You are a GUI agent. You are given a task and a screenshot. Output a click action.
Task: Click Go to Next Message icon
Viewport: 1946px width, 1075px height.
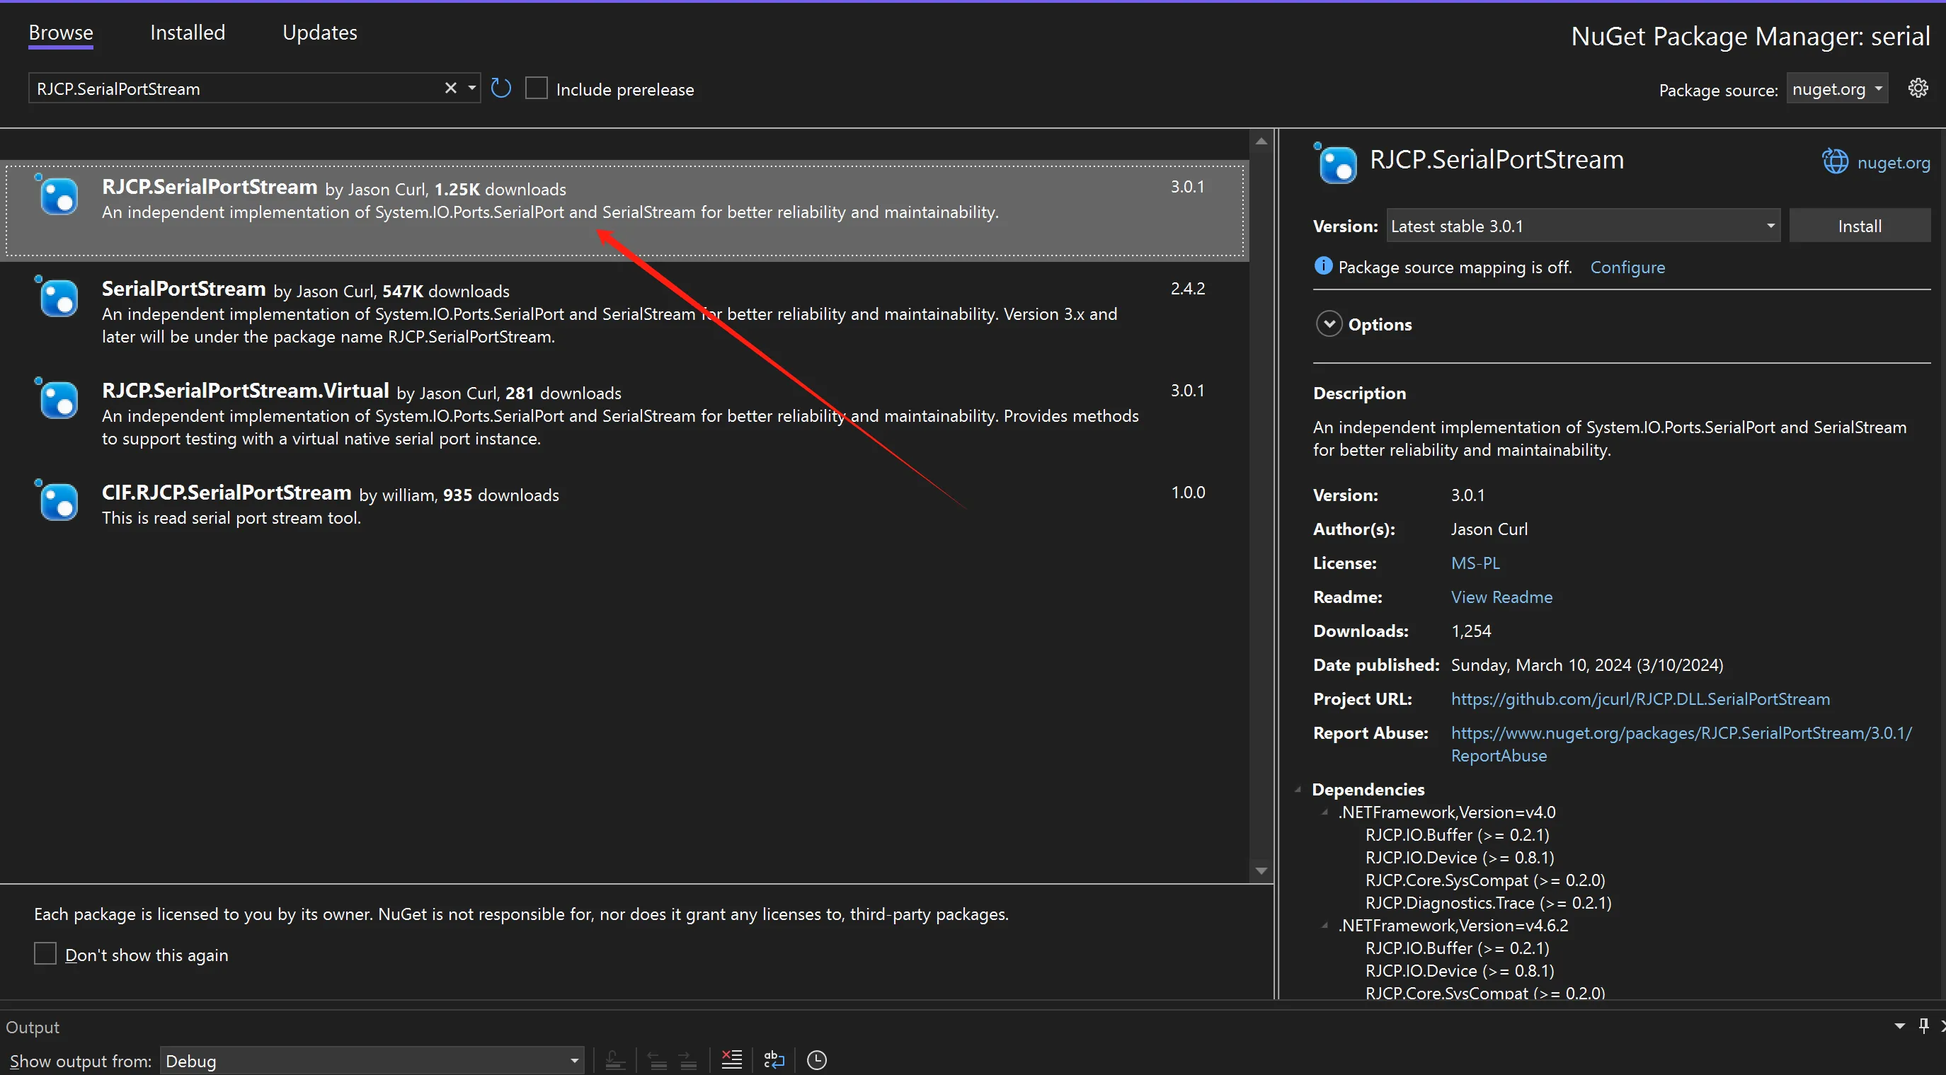tap(687, 1060)
